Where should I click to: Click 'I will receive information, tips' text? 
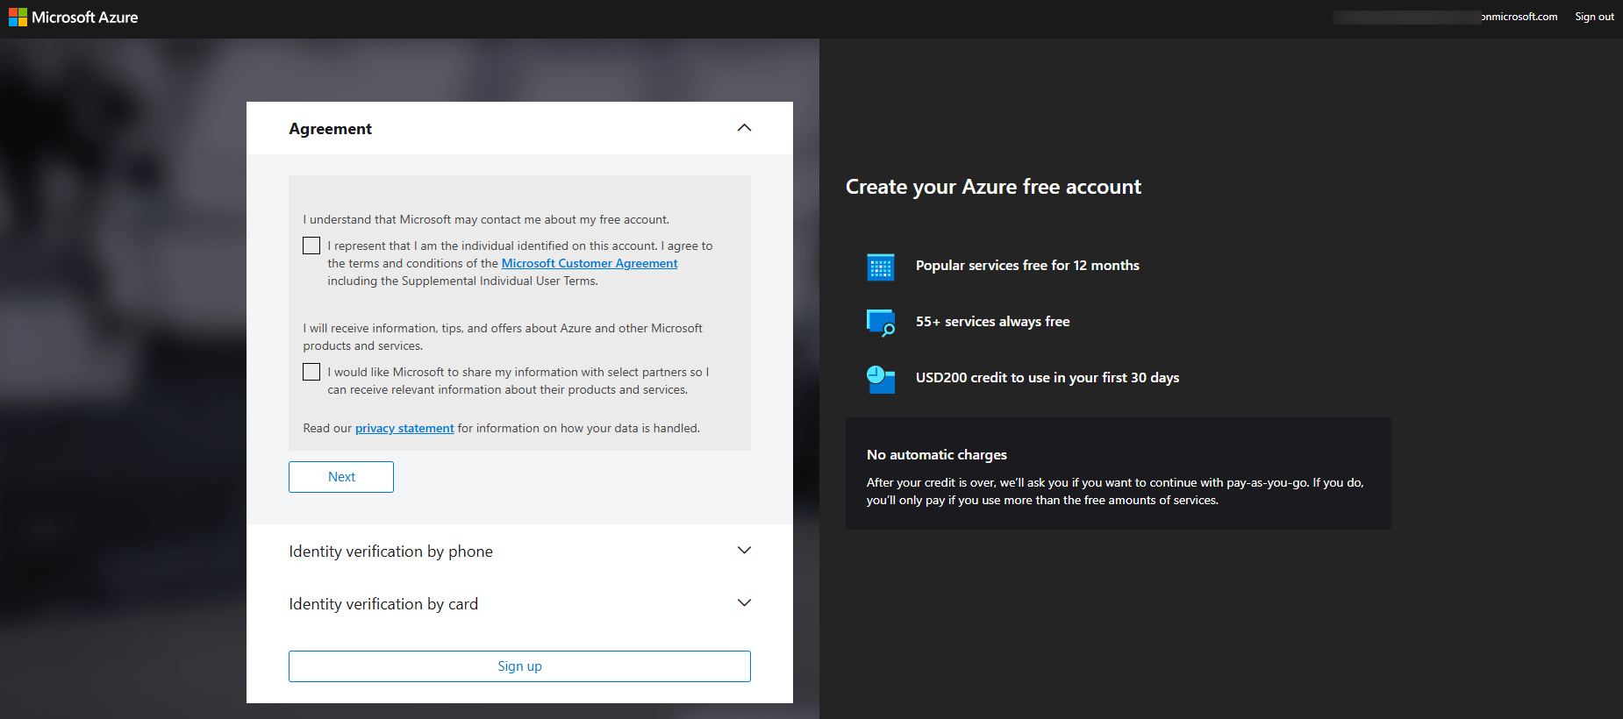[503, 337]
